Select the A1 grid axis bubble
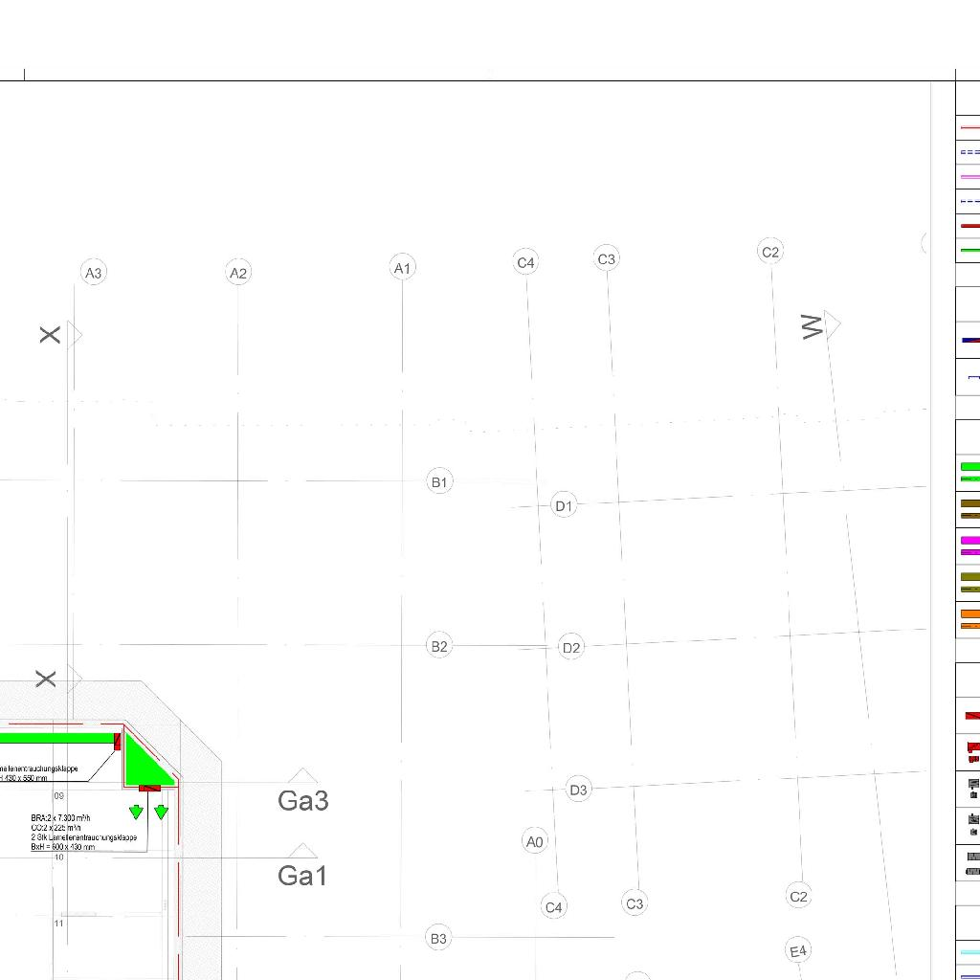Viewport: 980px width, 980px height. pos(403,268)
